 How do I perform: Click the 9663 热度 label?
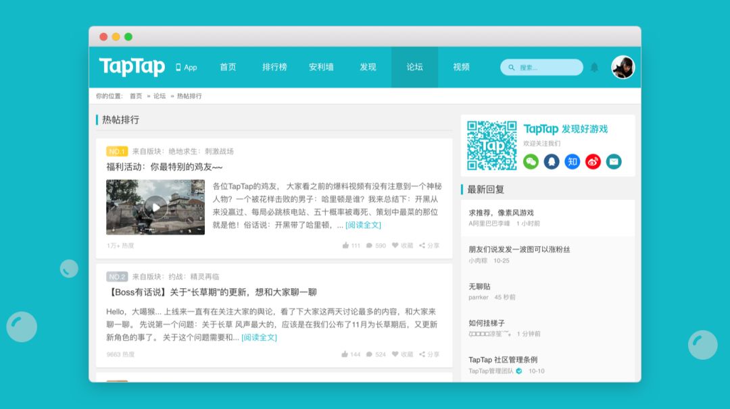click(120, 354)
